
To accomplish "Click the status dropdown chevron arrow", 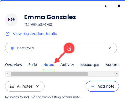I will pos(110,48).
